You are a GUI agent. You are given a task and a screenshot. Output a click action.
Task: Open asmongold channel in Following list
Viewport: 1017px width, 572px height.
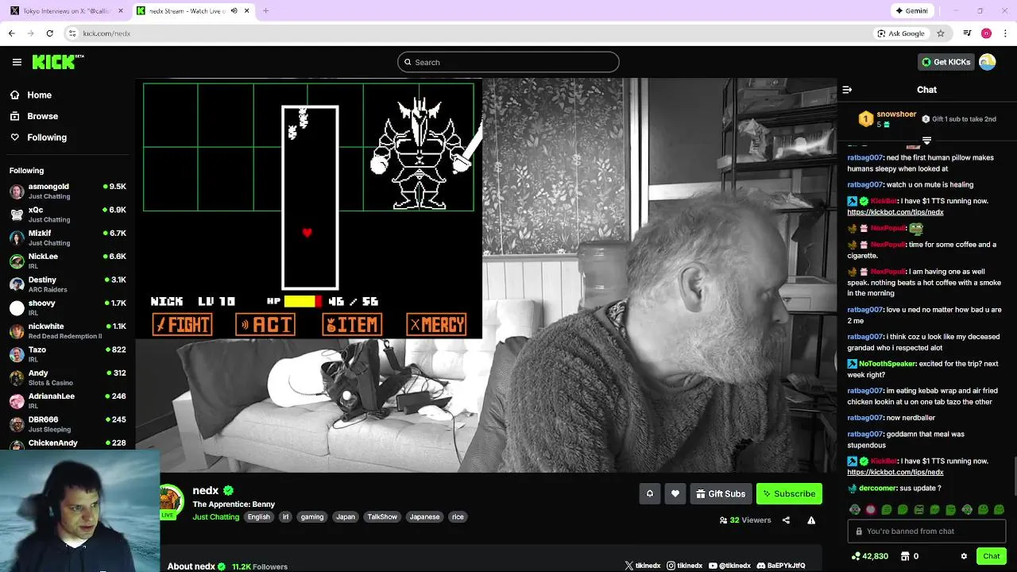pos(68,191)
